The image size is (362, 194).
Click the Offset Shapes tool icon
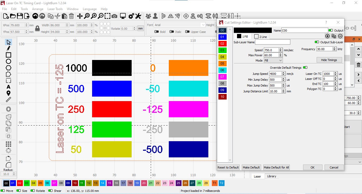pos(8,109)
